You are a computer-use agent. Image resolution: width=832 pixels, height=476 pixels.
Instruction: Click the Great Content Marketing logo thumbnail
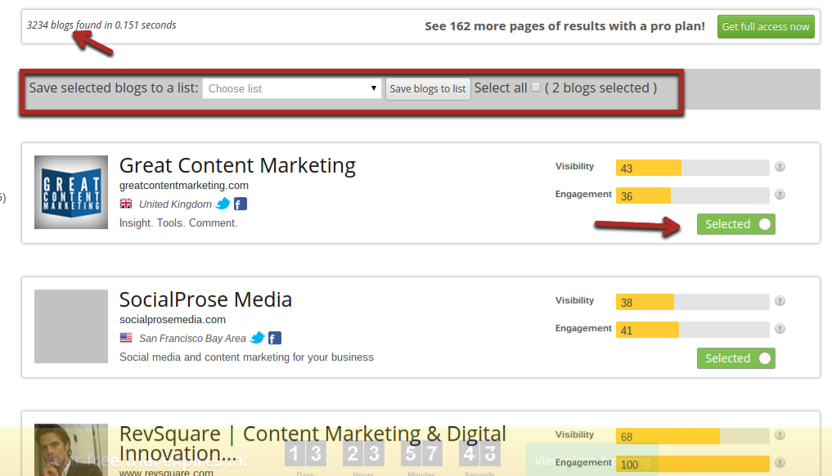(71, 192)
